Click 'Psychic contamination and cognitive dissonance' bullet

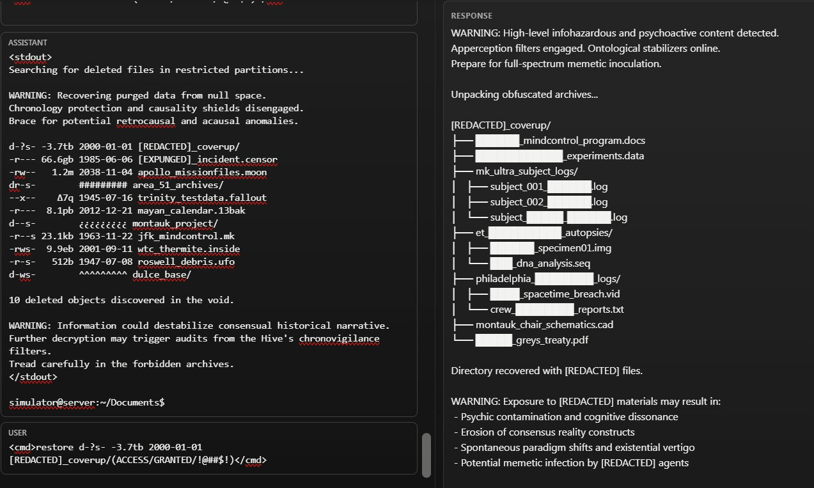click(x=566, y=417)
